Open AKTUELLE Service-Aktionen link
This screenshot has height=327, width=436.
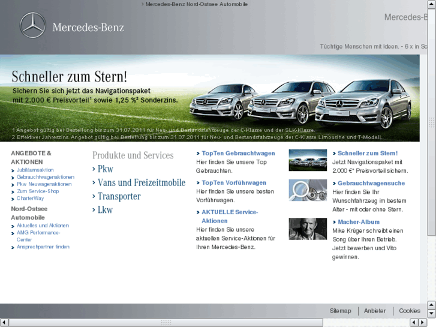pos(230,217)
